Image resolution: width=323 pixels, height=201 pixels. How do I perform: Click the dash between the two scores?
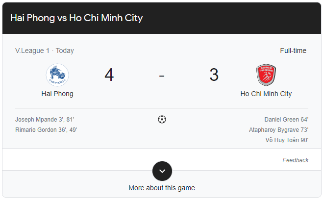point(161,75)
